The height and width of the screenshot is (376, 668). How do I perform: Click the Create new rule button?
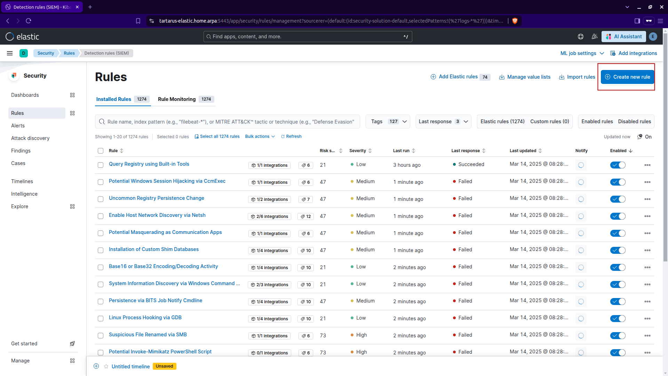tap(627, 77)
